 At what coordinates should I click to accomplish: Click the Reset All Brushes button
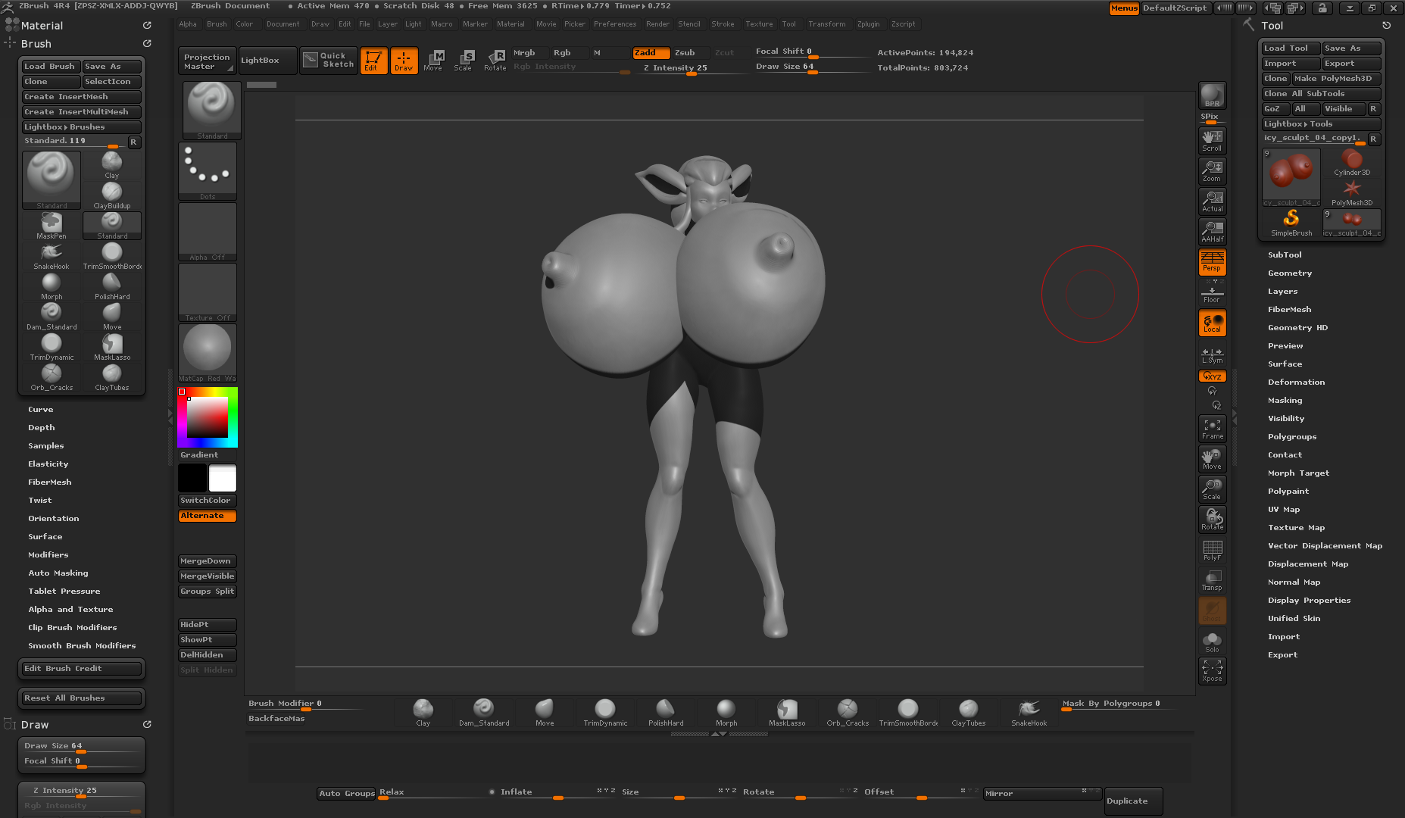point(80,698)
